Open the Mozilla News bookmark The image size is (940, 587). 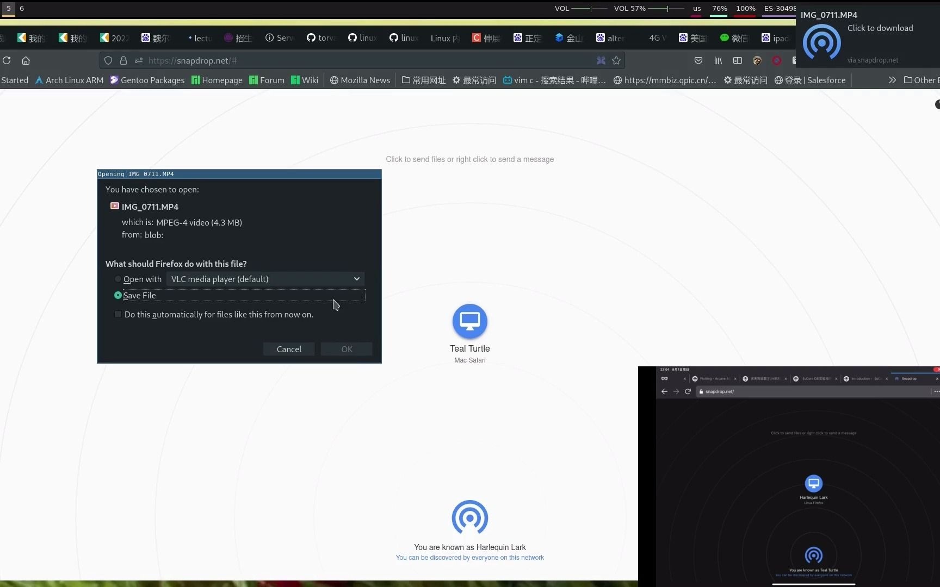click(360, 80)
